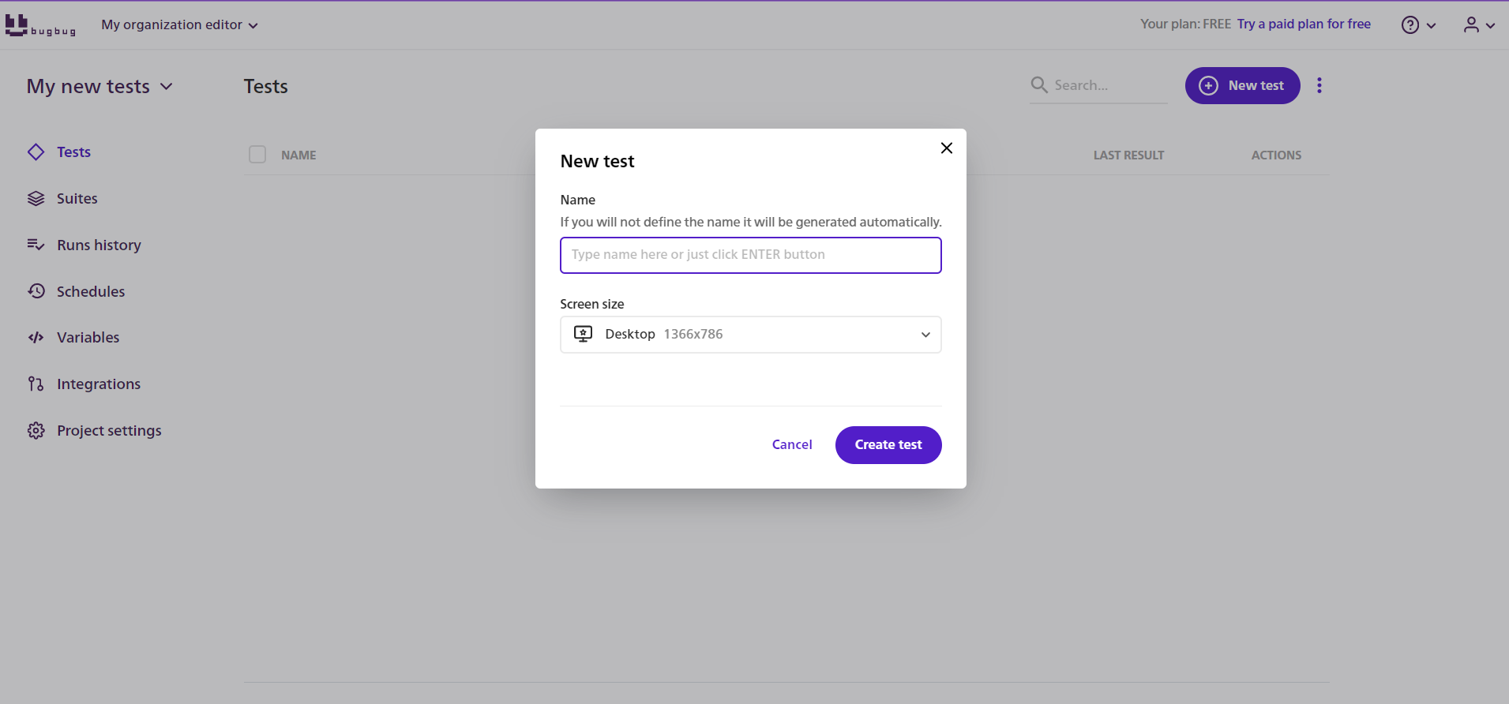Screen dimensions: 1509x704
Task: Click the Integrations sidebar icon
Action: (36, 384)
